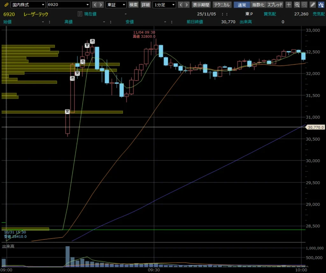
Task: Zoom in with the magnifier plus icon
Action: click(x=297, y=5)
